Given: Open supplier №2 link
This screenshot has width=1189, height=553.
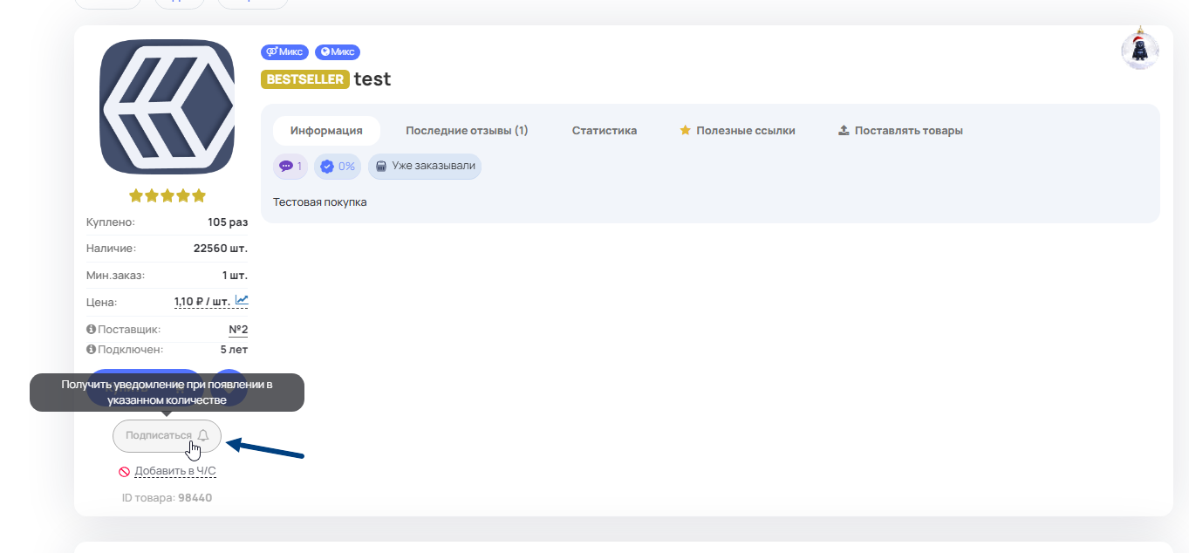Looking at the screenshot, I should coord(238,330).
